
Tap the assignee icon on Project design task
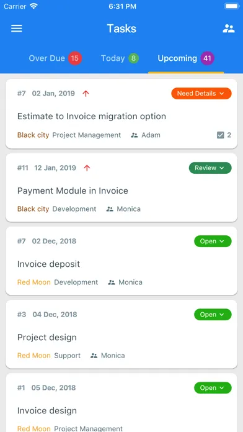[x=94, y=356]
